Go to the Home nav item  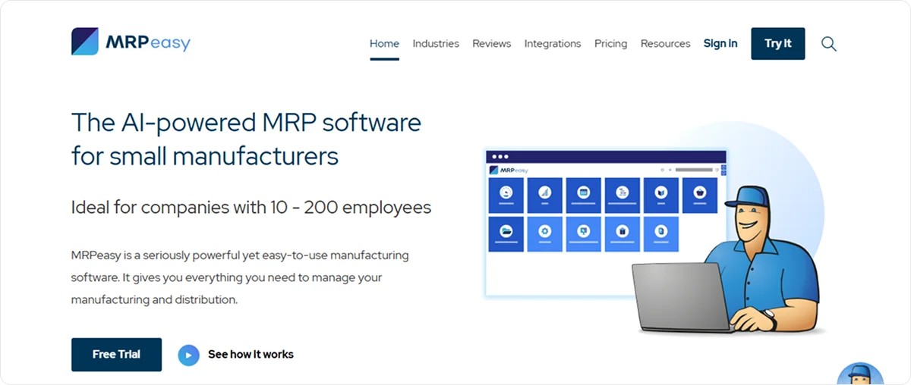tap(384, 44)
